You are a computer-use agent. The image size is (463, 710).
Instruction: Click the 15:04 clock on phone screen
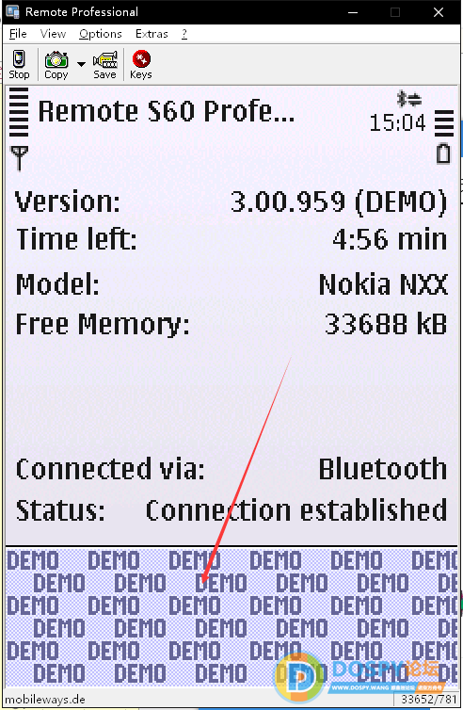click(398, 122)
